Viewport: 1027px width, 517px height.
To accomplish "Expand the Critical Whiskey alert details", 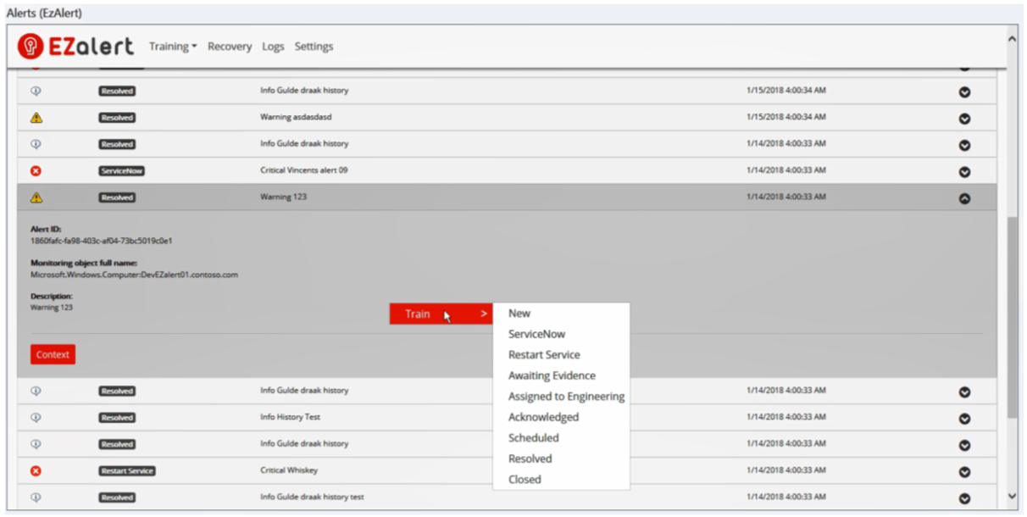I will click(964, 472).
